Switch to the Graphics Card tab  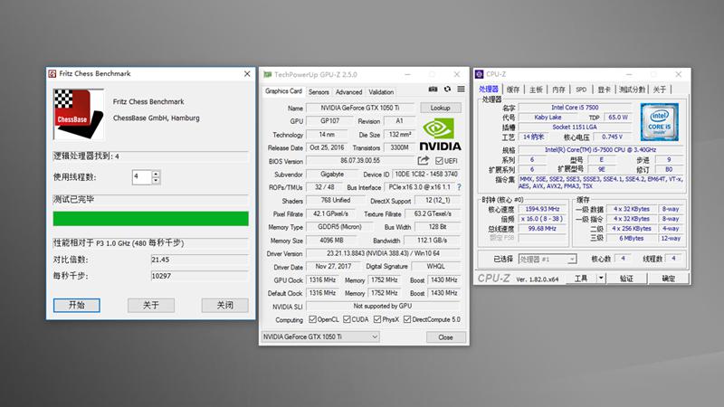click(x=283, y=91)
